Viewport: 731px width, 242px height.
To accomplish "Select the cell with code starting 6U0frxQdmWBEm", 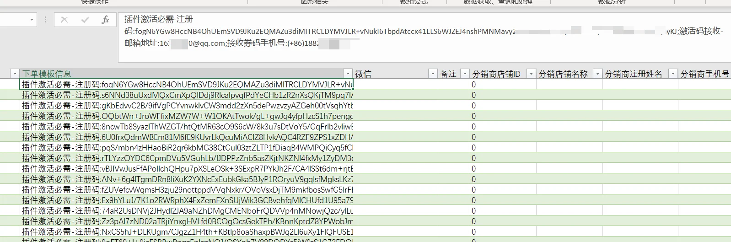I will 187,137.
